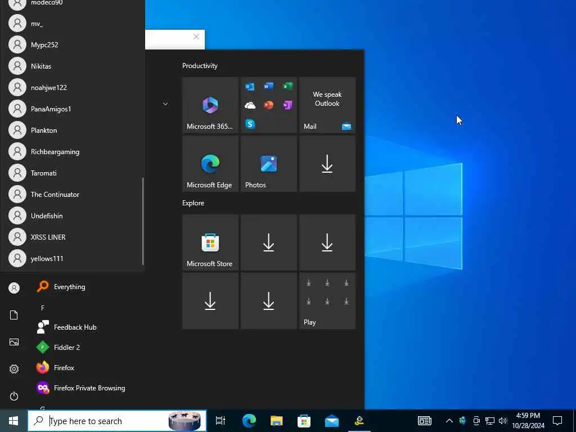This screenshot has height=432, width=576.
Task: Click the Explore group header
Action: click(193, 202)
